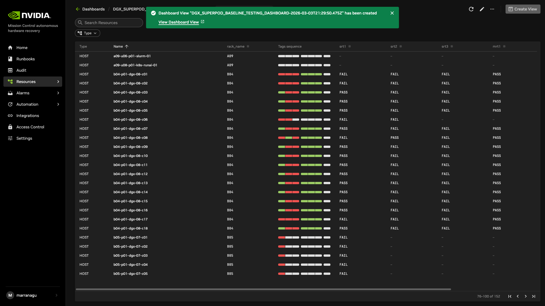Toggle the Name column sort arrow

[127, 46]
